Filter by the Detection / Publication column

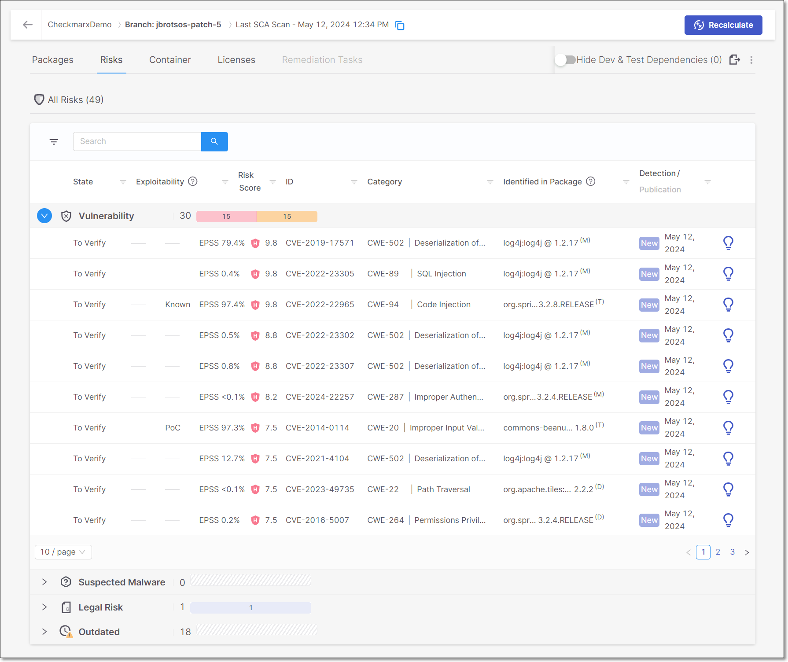pyautogui.click(x=707, y=182)
